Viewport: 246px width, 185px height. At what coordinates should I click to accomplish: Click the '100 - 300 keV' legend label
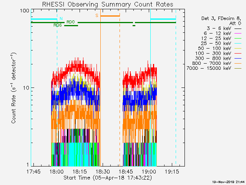213,53
